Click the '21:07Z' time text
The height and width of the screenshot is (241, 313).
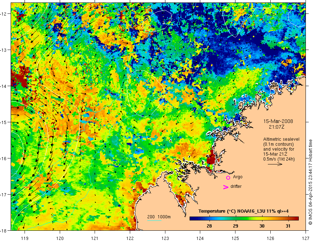pos(276,127)
